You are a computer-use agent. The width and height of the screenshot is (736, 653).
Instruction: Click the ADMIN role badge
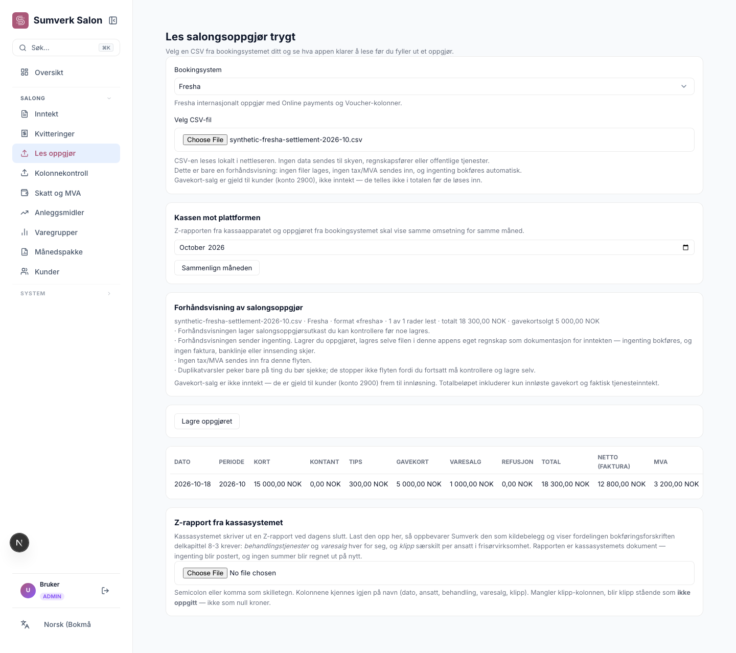[52, 596]
